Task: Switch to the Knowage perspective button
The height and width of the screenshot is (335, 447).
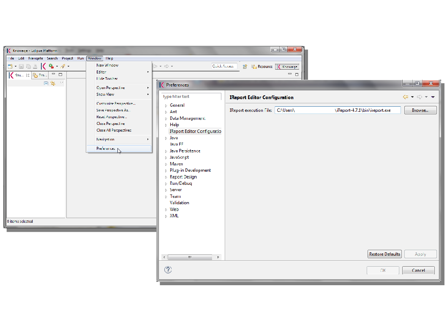Action: 287,67
